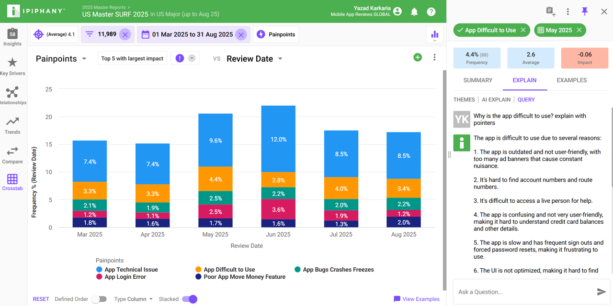Toggle the Stacked column switch
This screenshot has height=306, width=613.
pos(190,299)
